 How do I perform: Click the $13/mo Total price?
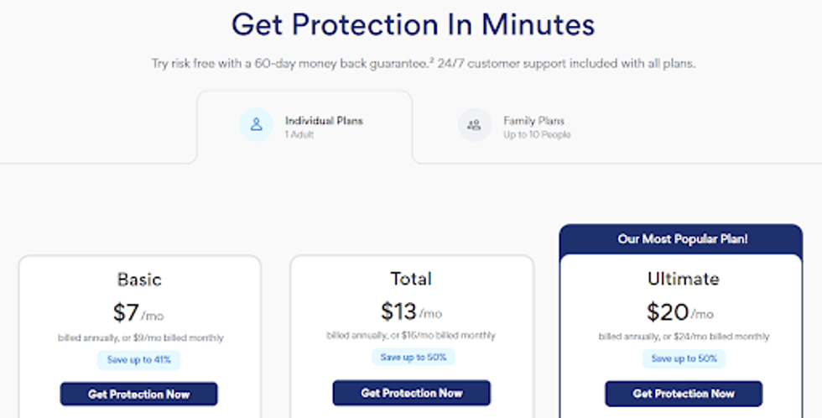(411, 311)
